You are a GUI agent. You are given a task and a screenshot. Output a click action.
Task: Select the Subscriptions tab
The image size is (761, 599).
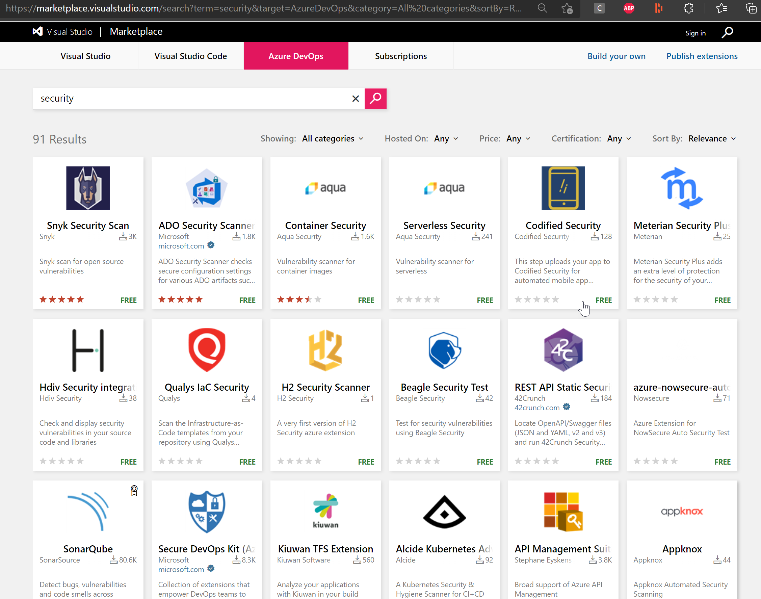pyautogui.click(x=400, y=56)
